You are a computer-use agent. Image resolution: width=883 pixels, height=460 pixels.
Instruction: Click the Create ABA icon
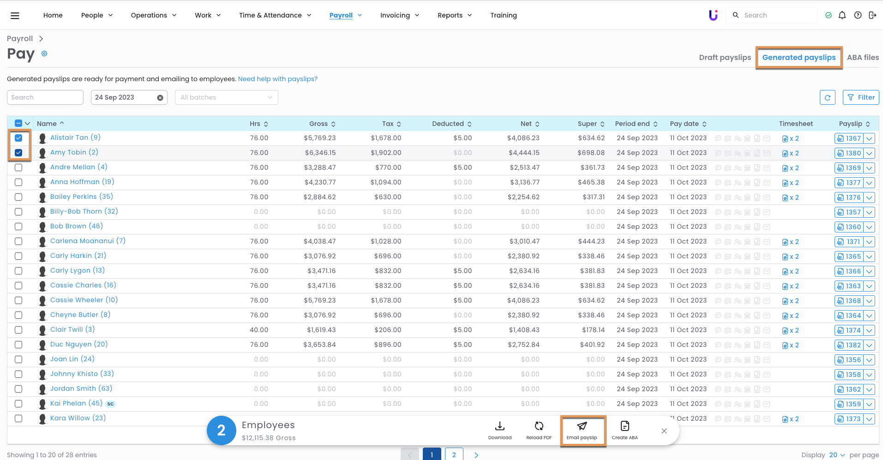tap(625, 426)
